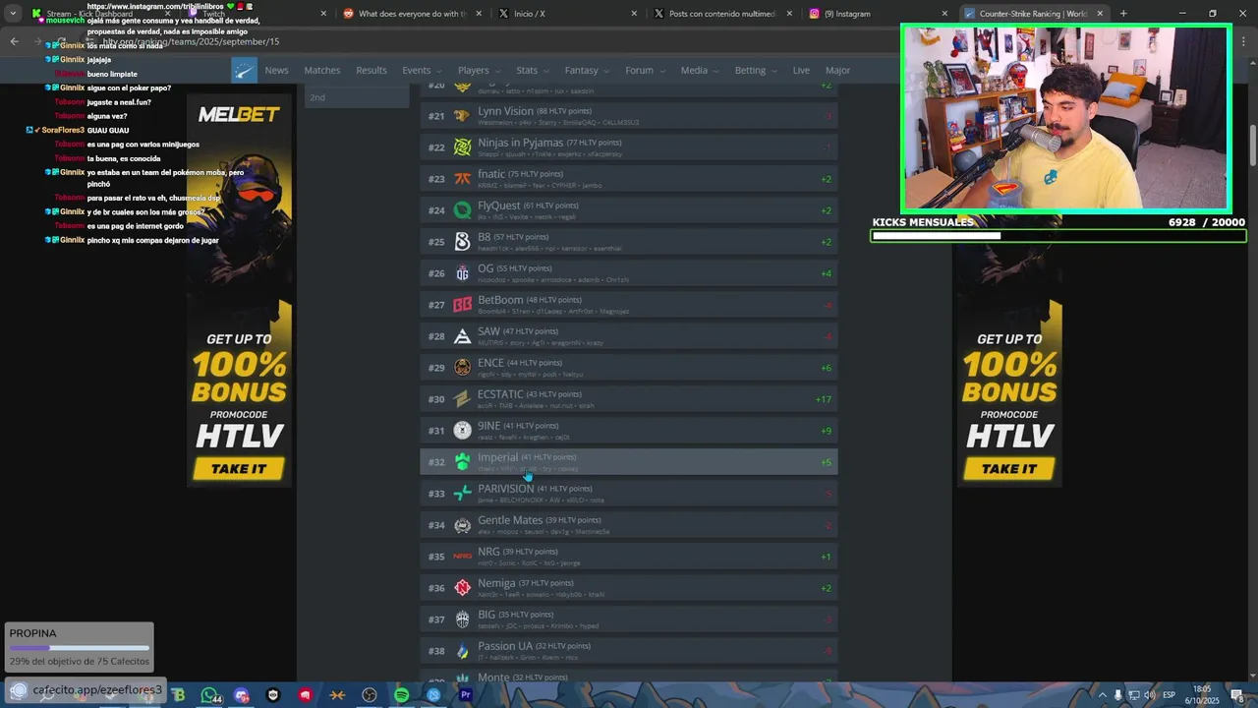Open WhatsApp from the taskbar
The width and height of the screenshot is (1258, 708).
coord(209,695)
